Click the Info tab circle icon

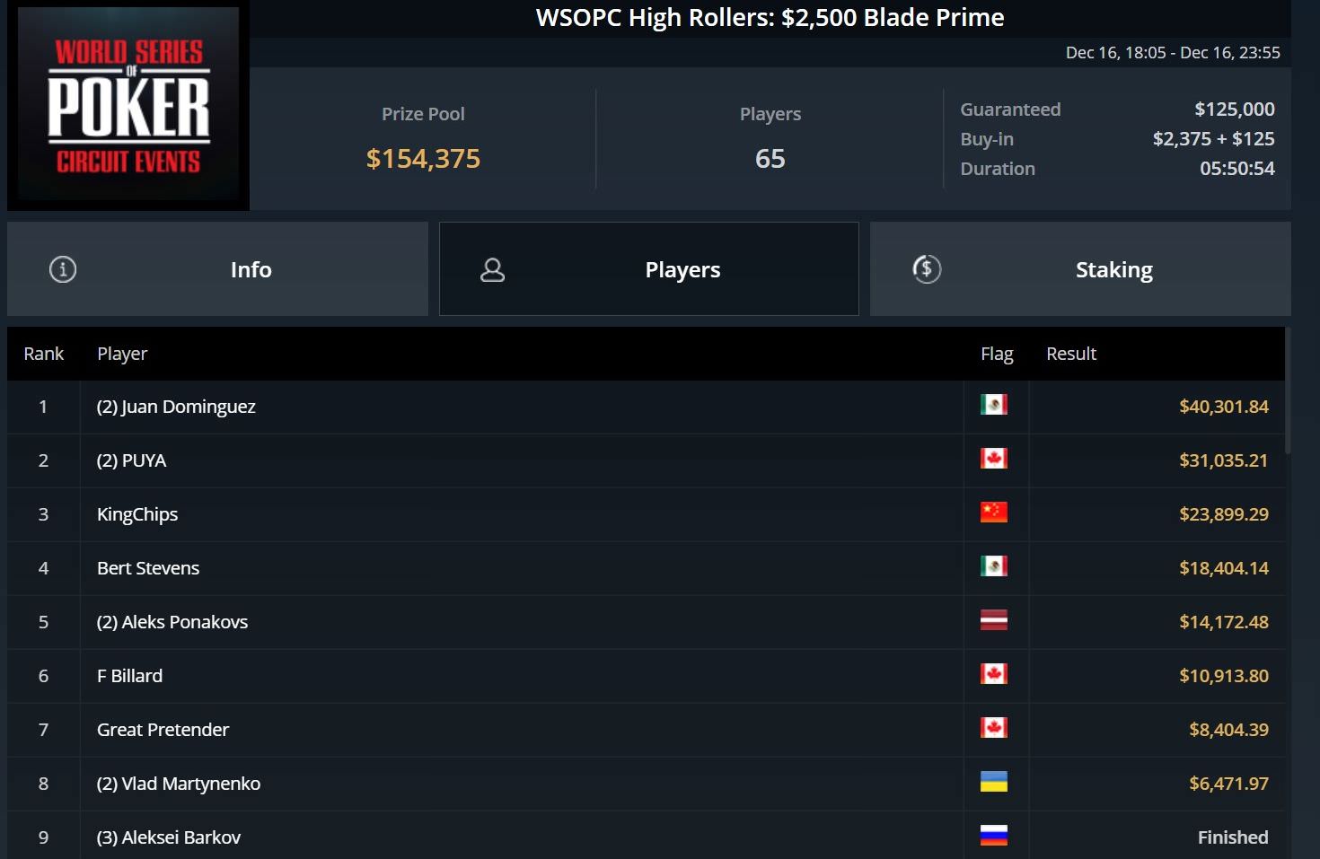pos(63,269)
